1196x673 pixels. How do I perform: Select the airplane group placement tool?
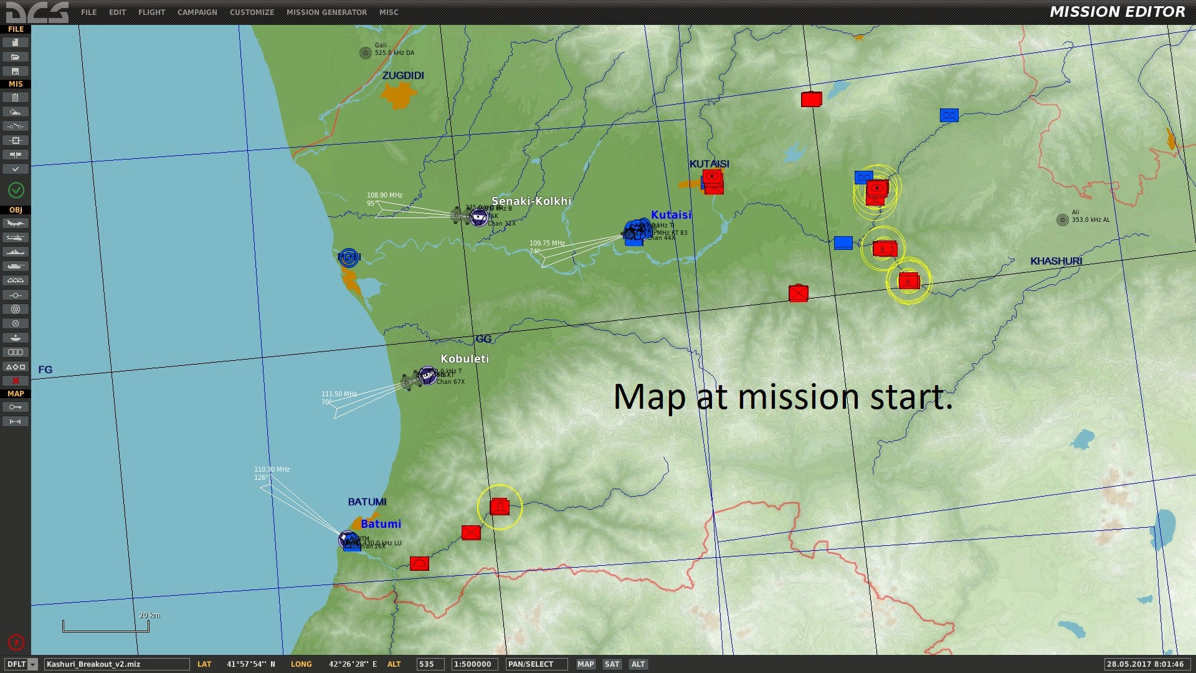click(16, 223)
